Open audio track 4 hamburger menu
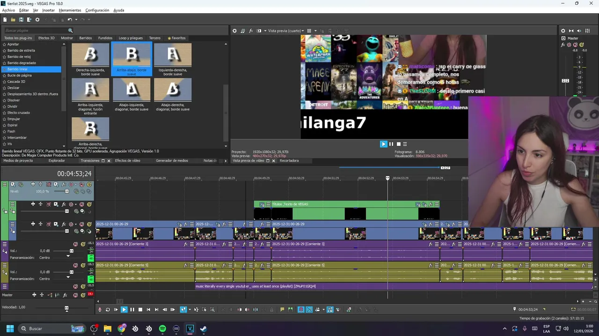This screenshot has height=336, width=599. pyautogui.click(x=5, y=244)
